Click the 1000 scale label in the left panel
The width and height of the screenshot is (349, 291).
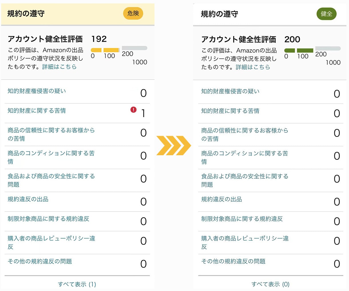point(140,62)
